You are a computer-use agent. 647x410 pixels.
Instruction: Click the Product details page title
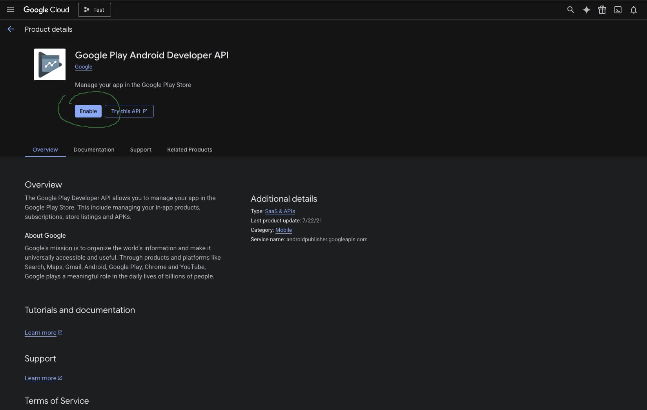48,29
